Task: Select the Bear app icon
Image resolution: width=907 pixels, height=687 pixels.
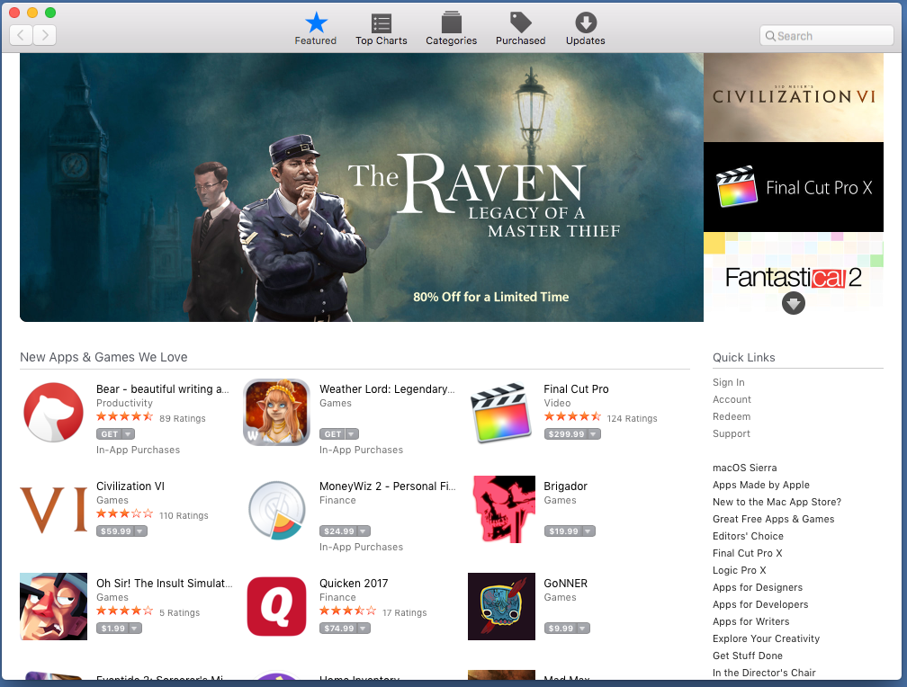Action: (53, 412)
